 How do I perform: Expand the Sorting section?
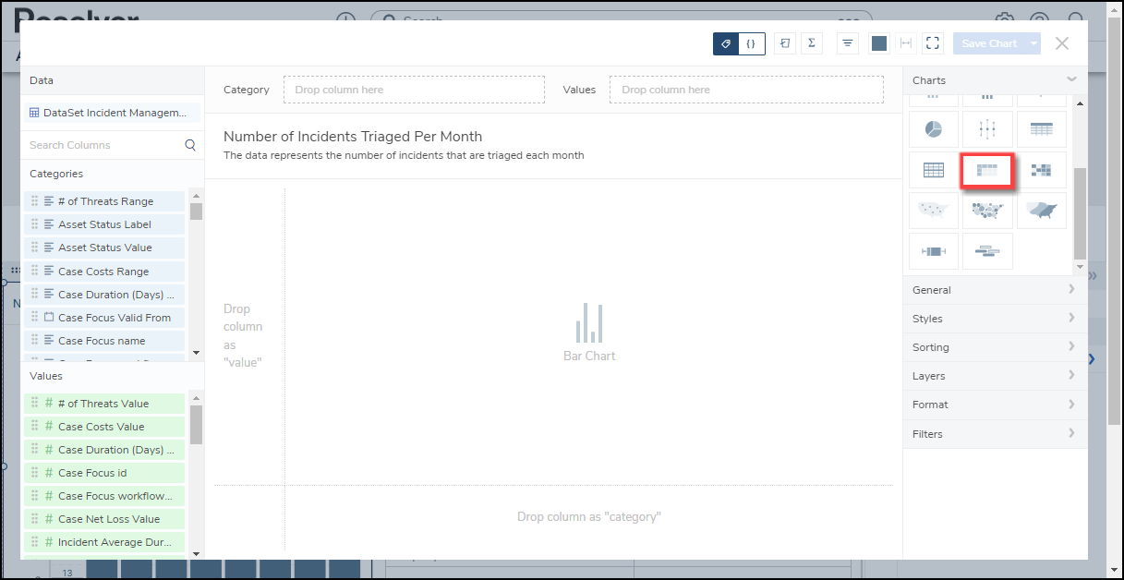click(995, 347)
